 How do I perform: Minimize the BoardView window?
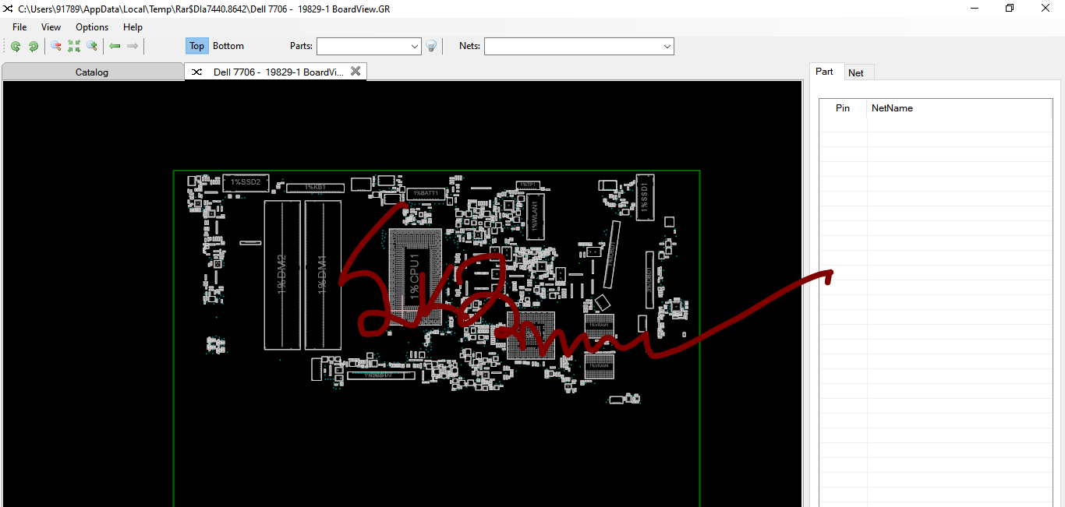point(975,9)
